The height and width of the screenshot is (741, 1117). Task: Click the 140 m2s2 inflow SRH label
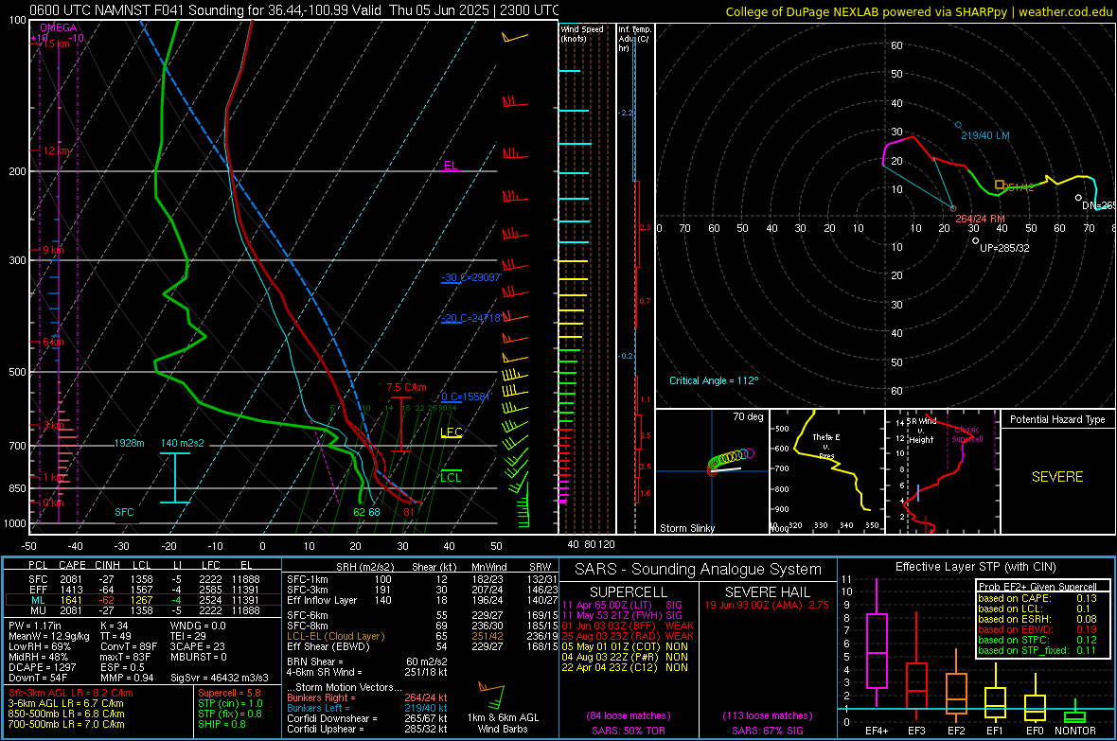click(182, 443)
